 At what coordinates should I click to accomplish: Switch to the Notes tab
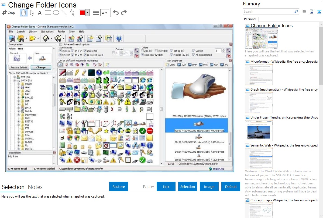click(35, 187)
